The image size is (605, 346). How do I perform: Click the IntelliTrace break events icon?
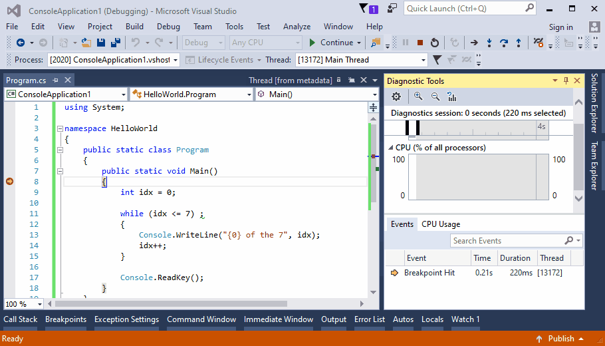pos(539,43)
